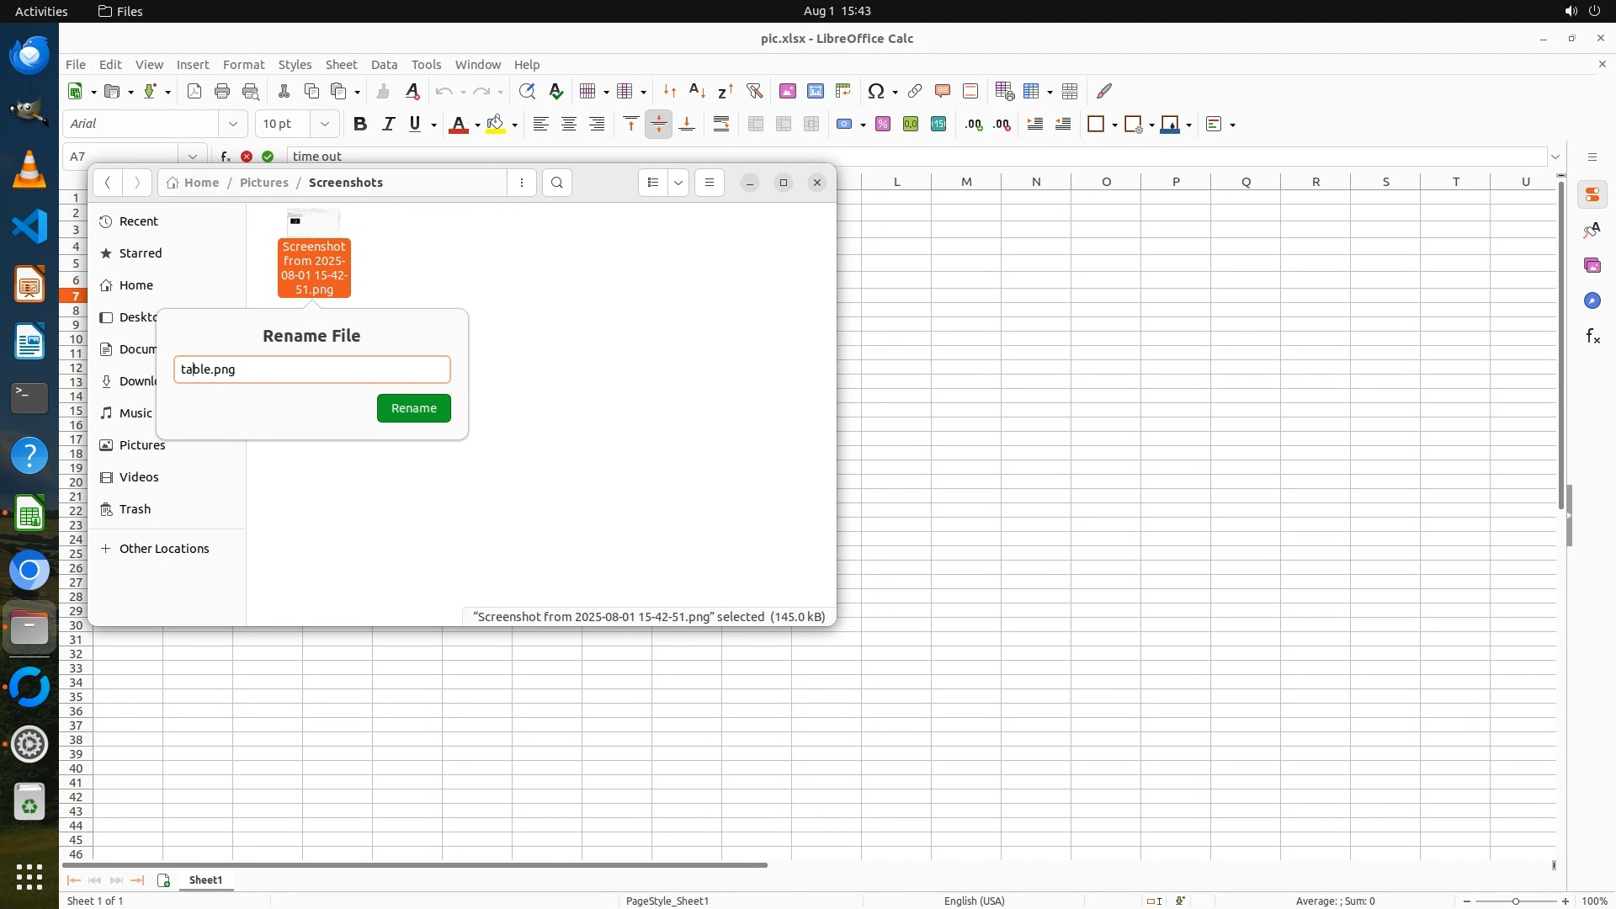Toggle Wrap Text button
Screen dimensions: 1616x909
pyautogui.click(x=721, y=124)
